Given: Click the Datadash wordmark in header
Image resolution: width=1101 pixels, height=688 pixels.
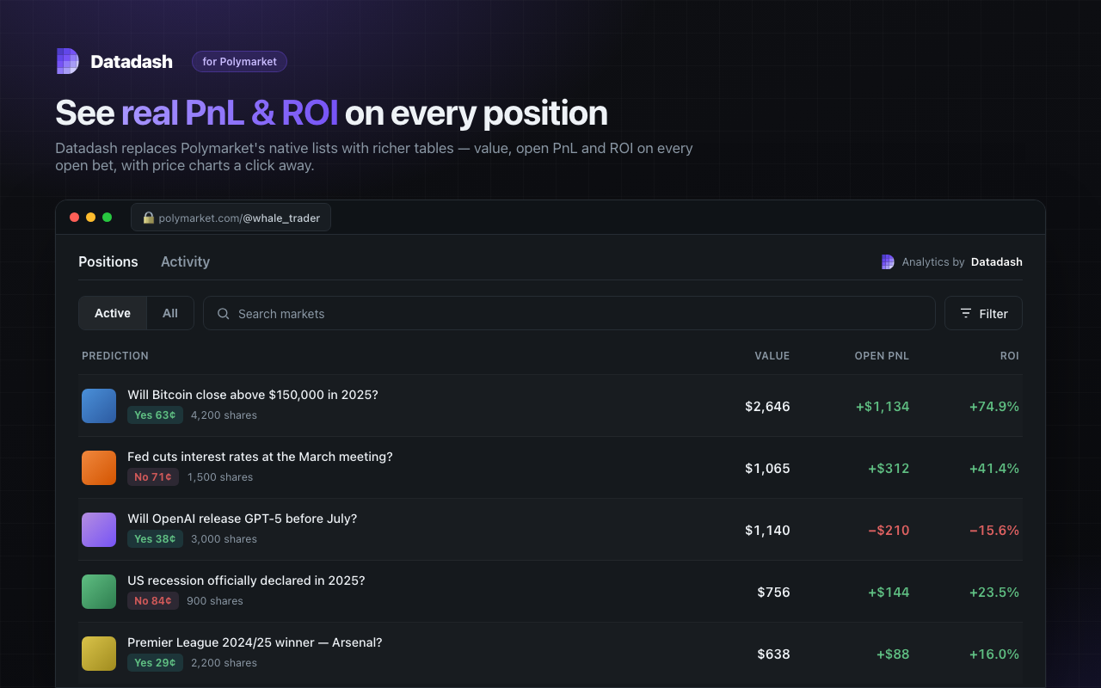Looking at the screenshot, I should [132, 62].
